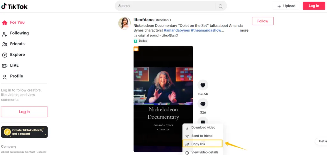
Task: Open comments with the bubble icon
Action: click(203, 104)
